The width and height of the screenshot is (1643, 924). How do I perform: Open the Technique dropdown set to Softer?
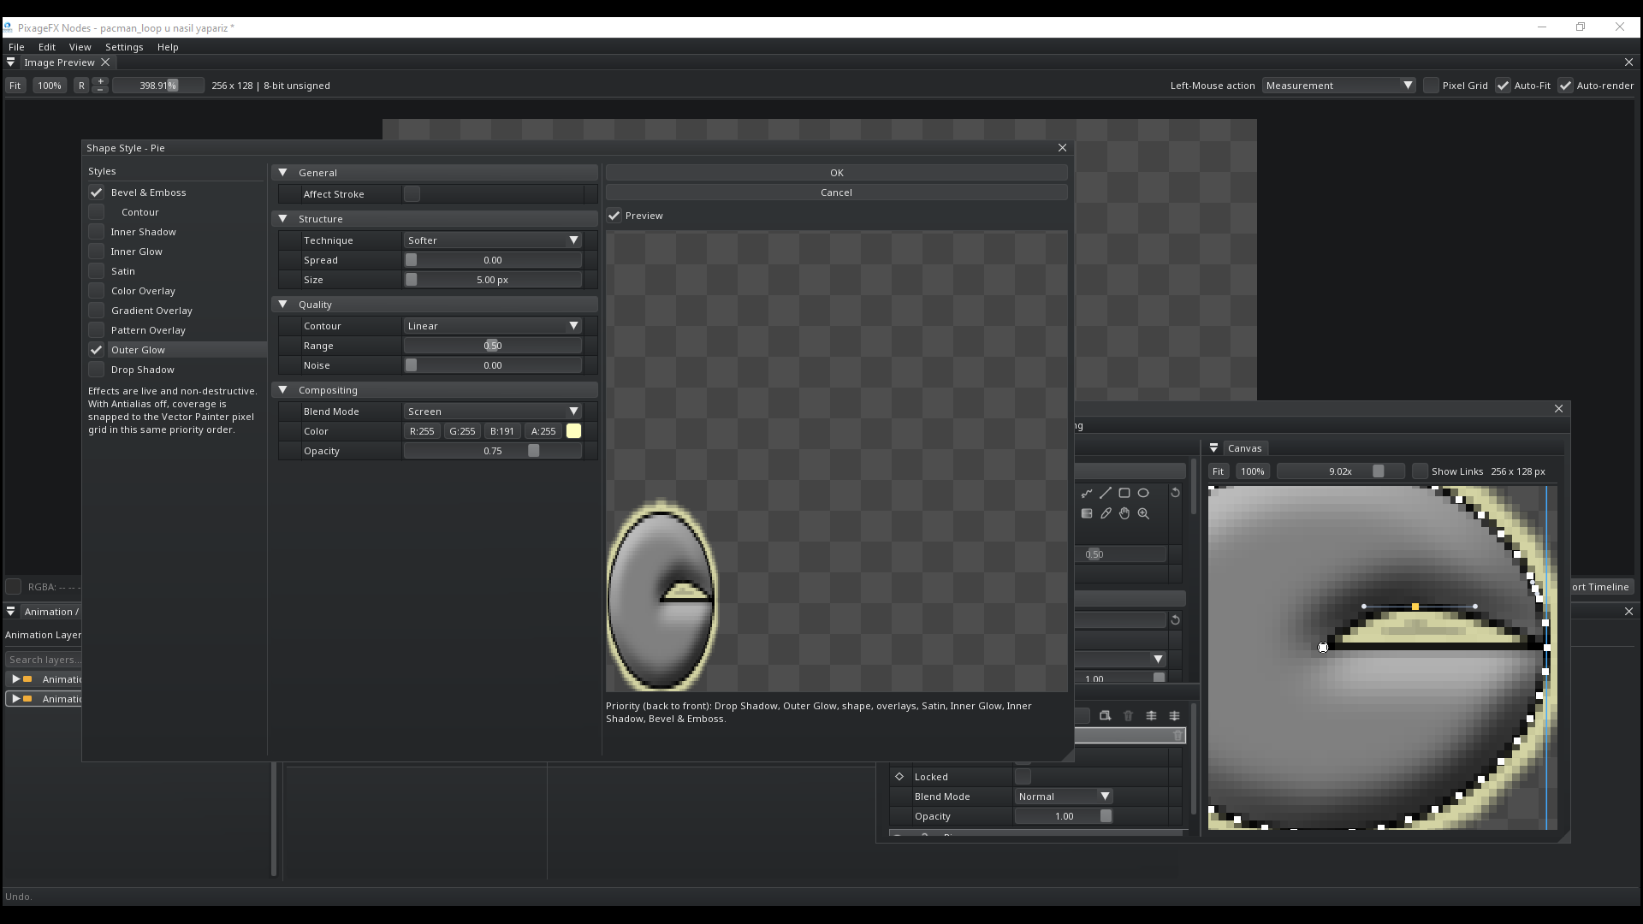493,240
